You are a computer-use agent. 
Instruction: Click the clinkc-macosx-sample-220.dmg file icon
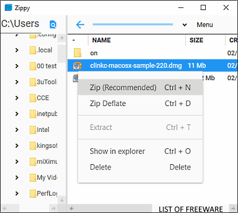tap(77, 66)
